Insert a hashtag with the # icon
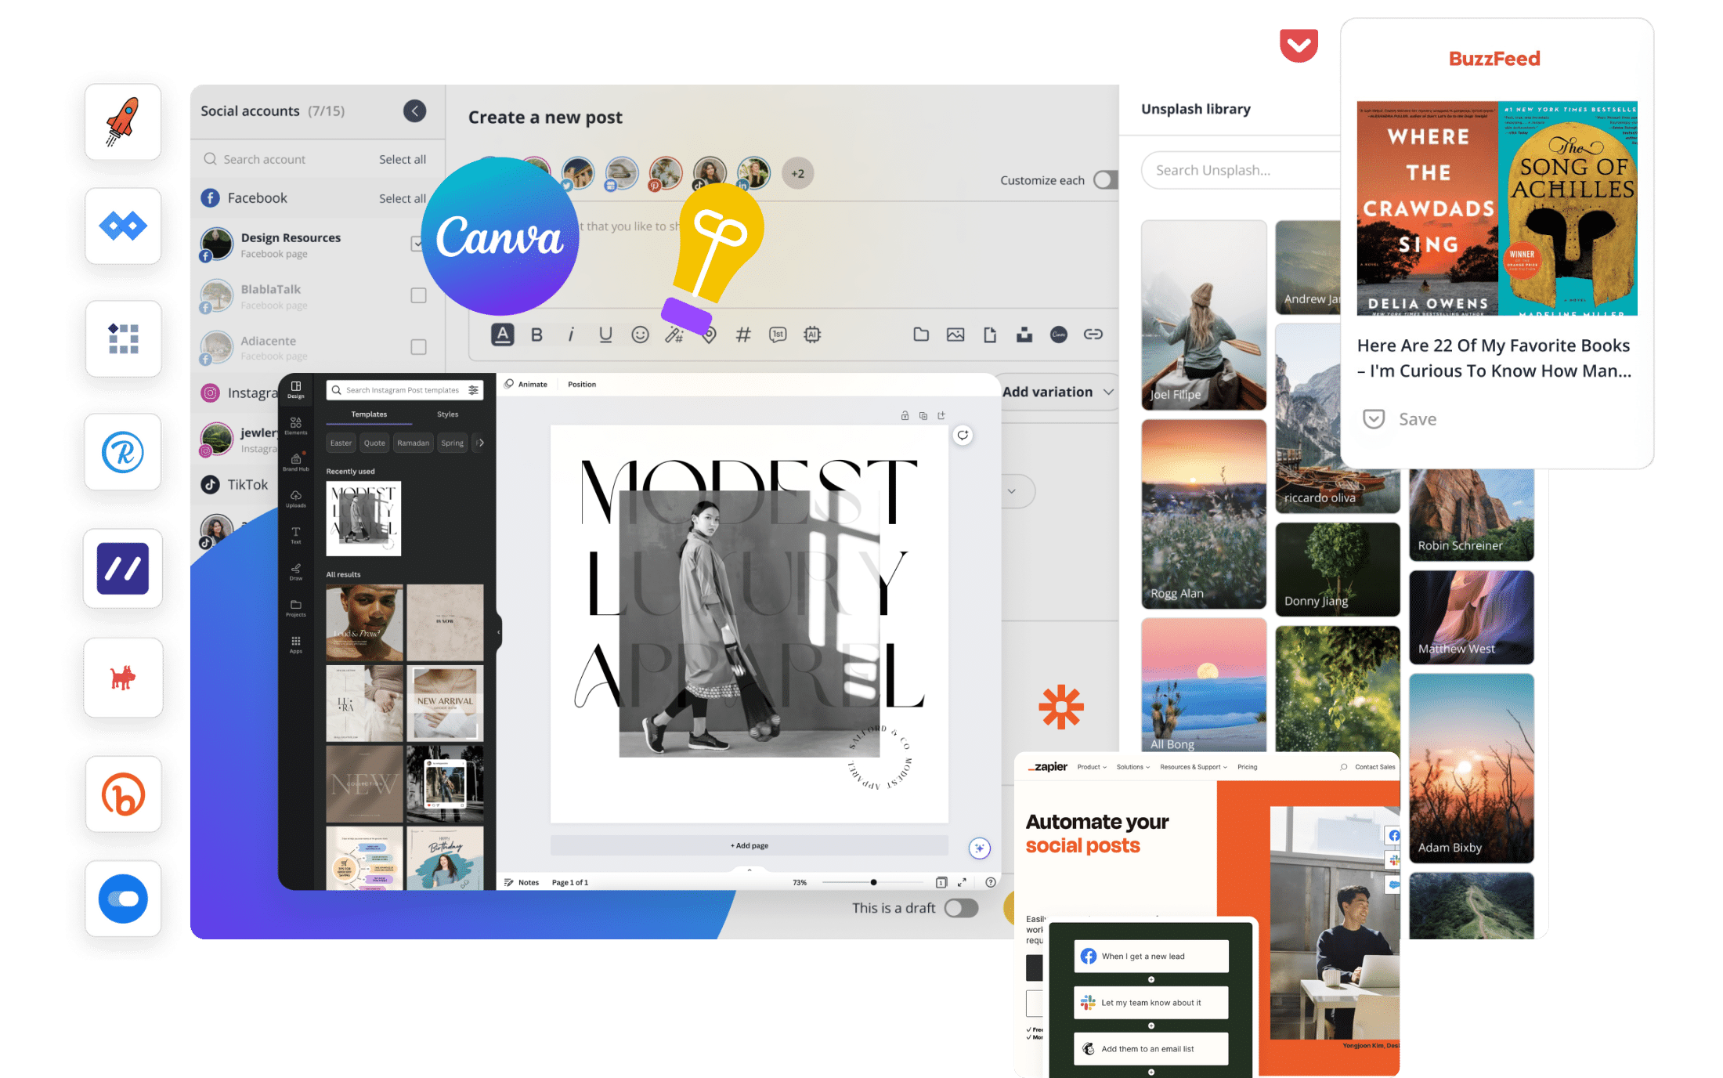Image resolution: width=1723 pixels, height=1078 pixels. pos(743,335)
